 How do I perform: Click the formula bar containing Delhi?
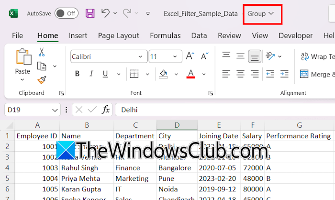tap(225, 110)
